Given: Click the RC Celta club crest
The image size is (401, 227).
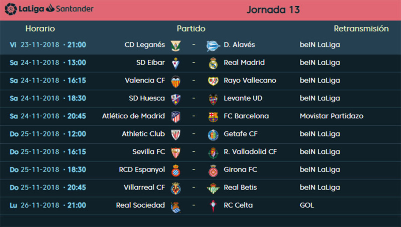Looking at the screenshot, I should coord(213,206).
